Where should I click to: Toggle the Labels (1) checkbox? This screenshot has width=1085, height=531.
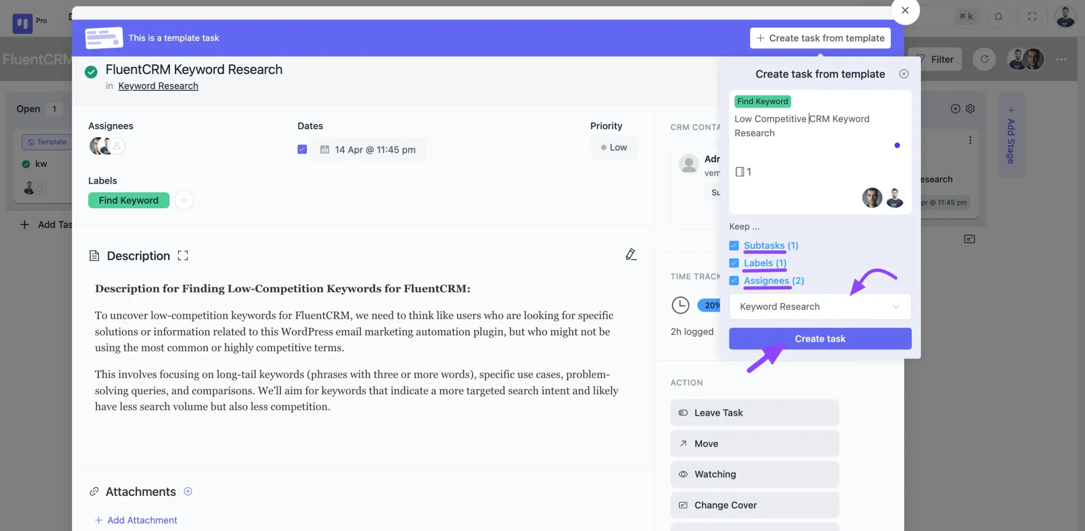tap(734, 263)
